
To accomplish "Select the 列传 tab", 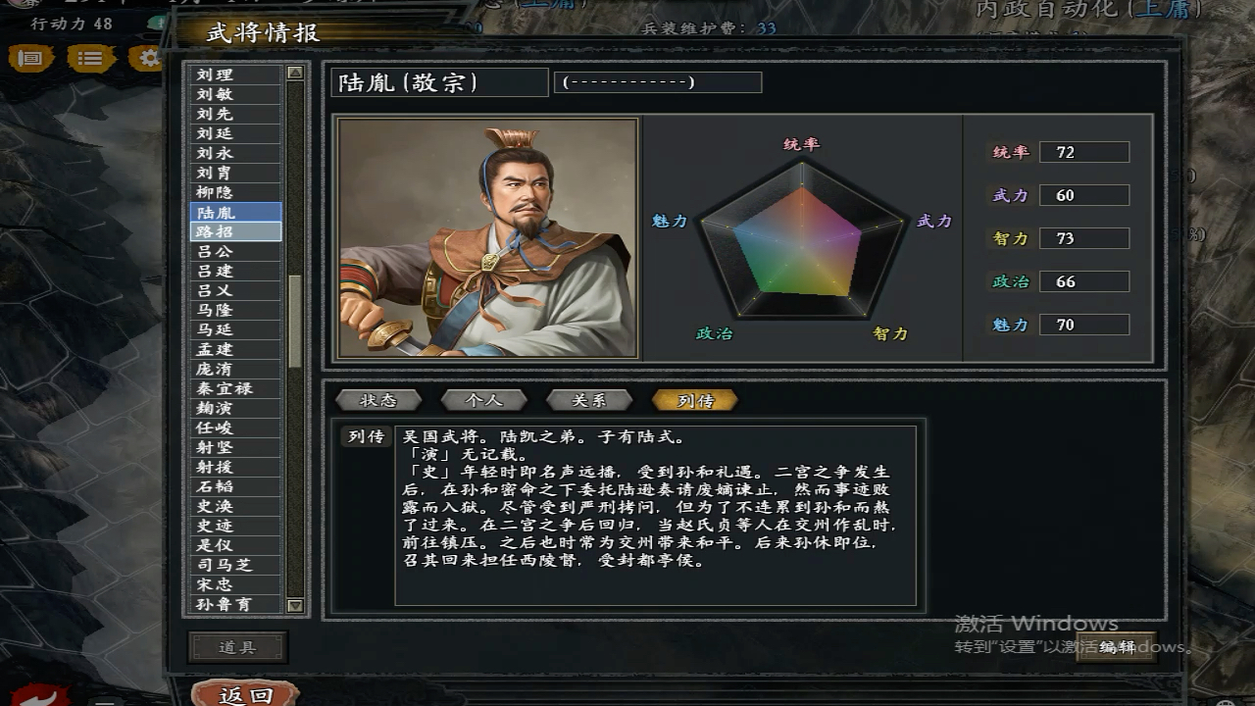I will pyautogui.click(x=695, y=400).
